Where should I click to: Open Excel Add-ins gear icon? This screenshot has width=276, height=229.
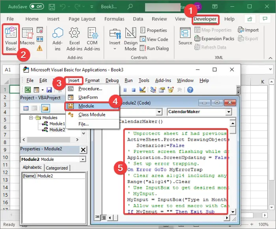74,39
